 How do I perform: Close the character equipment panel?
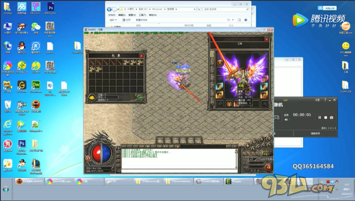coord(266,39)
